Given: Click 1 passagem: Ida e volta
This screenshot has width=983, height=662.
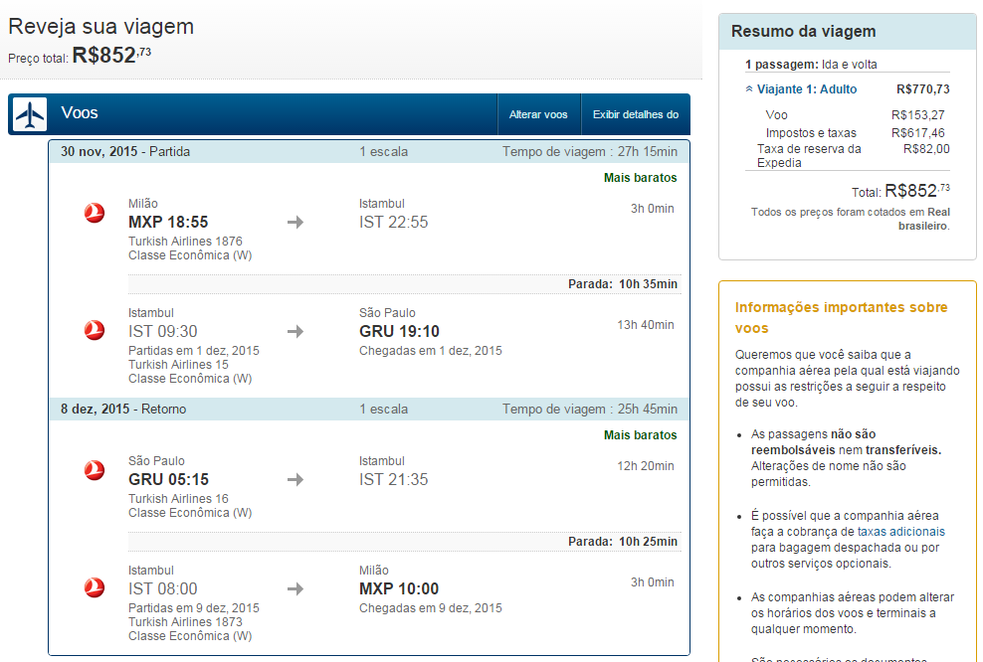Looking at the screenshot, I should [811, 65].
